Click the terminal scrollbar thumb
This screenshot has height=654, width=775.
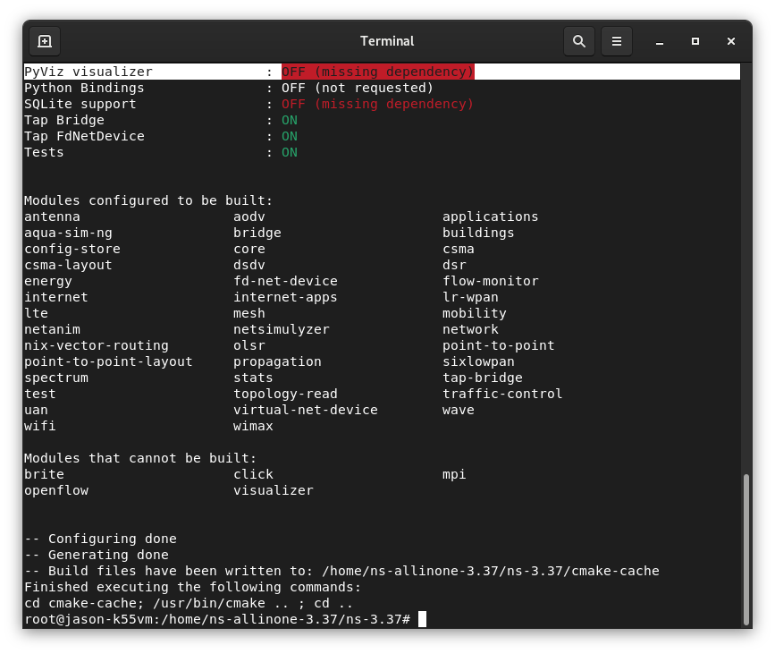click(x=746, y=549)
